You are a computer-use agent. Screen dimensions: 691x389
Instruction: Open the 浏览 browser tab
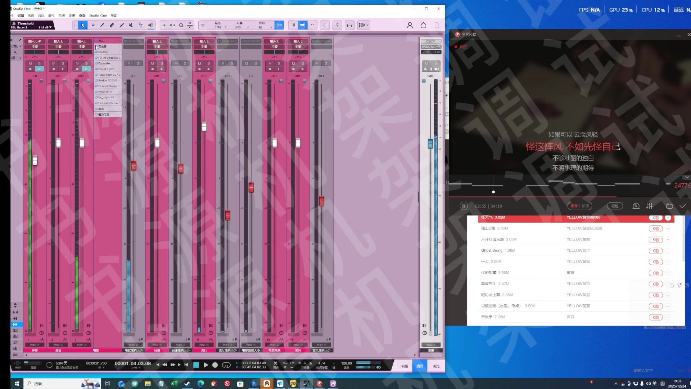pyautogui.click(x=436, y=366)
